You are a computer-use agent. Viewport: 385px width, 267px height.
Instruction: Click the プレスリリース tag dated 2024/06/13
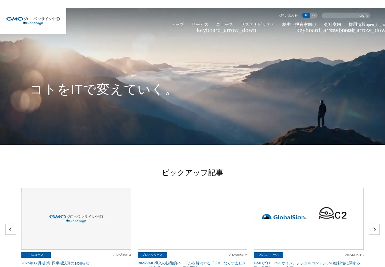(268, 255)
